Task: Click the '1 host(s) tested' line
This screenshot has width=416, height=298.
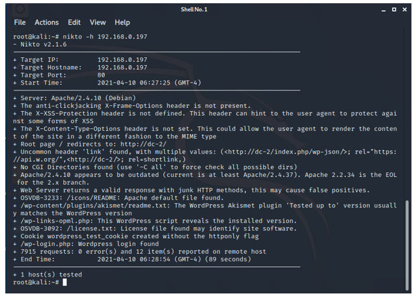Action: tap(48, 275)
